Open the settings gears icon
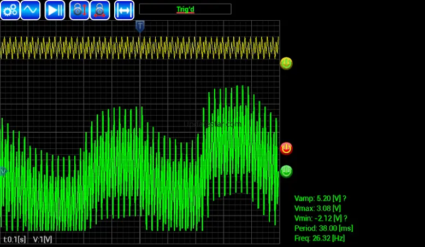The width and height of the screenshot is (425, 247). (10, 10)
